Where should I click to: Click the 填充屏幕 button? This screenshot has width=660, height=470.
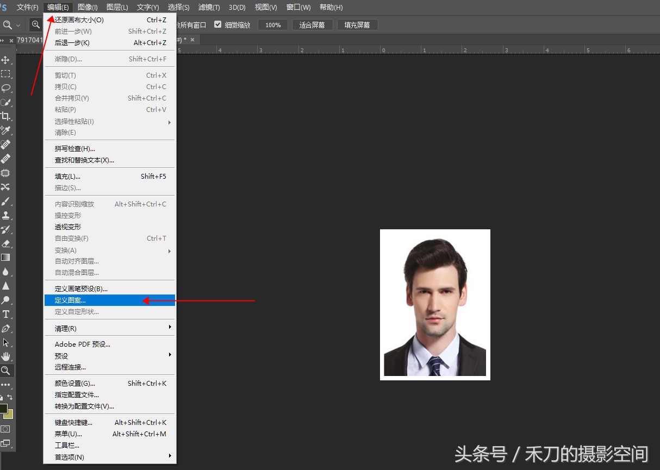pos(357,25)
